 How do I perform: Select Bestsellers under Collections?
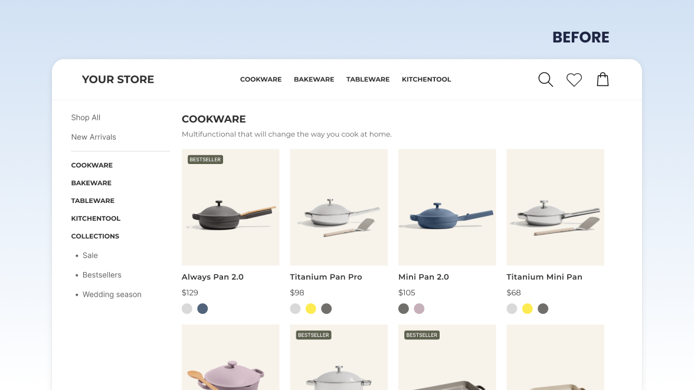pos(103,275)
